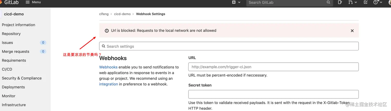Open the To-Do list checkmark icon
This screenshot has width=391, height=111.
[365, 2]
